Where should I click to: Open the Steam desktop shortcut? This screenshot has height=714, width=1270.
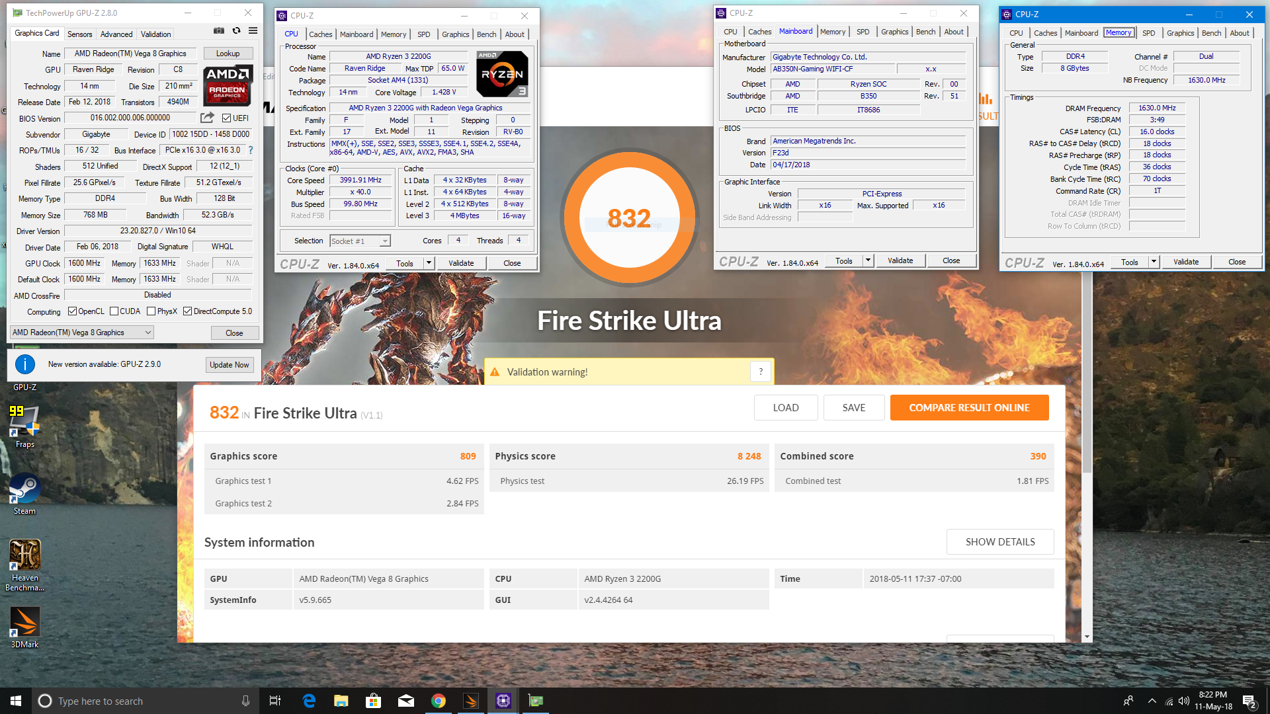[x=25, y=494]
